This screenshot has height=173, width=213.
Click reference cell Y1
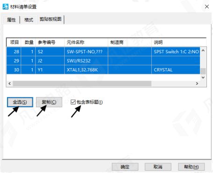coord(50,70)
